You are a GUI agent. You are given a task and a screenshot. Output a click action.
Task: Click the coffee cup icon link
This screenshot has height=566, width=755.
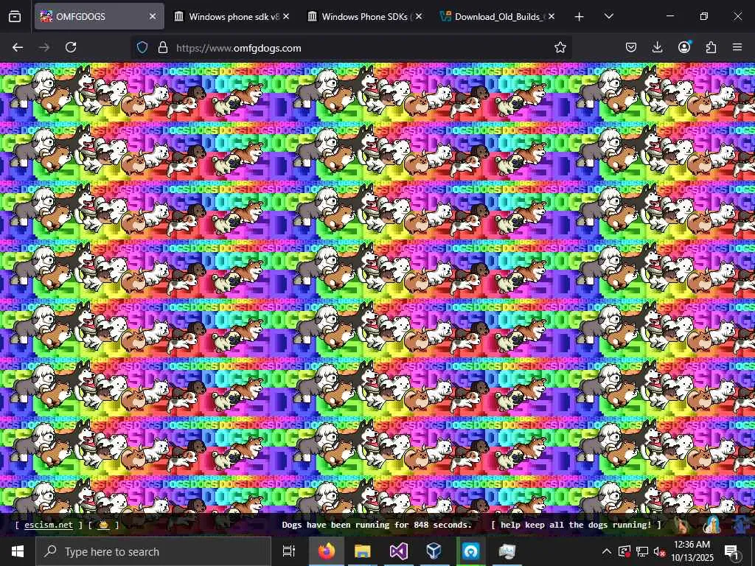[x=103, y=525]
